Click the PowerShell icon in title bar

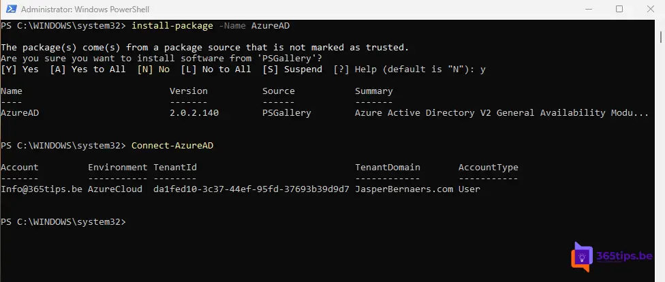click(x=12, y=9)
